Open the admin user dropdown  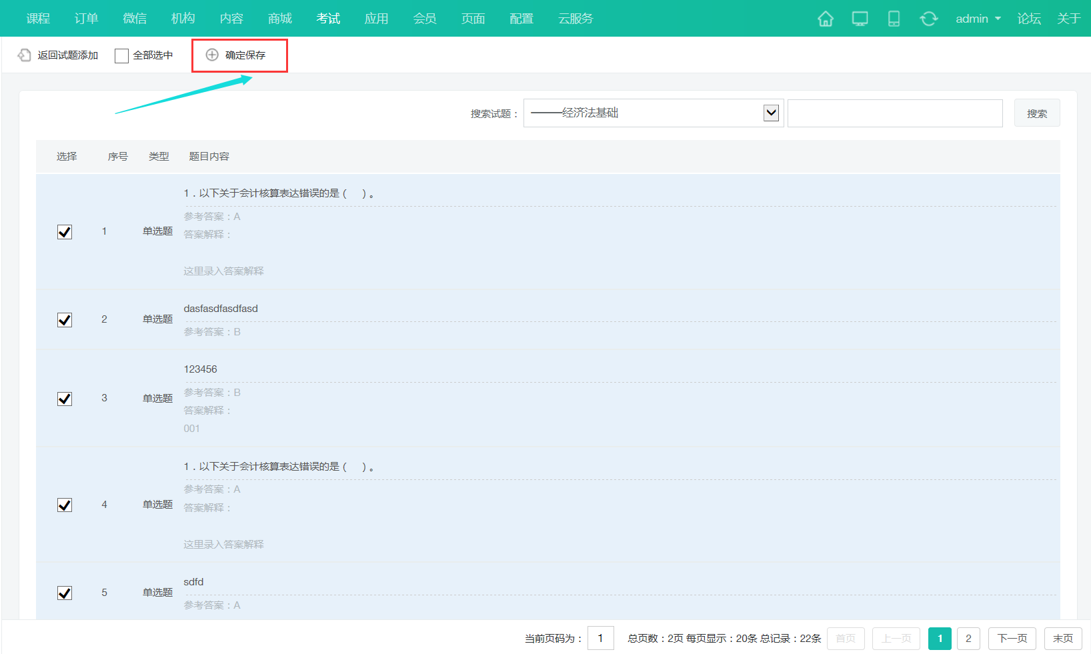(978, 19)
